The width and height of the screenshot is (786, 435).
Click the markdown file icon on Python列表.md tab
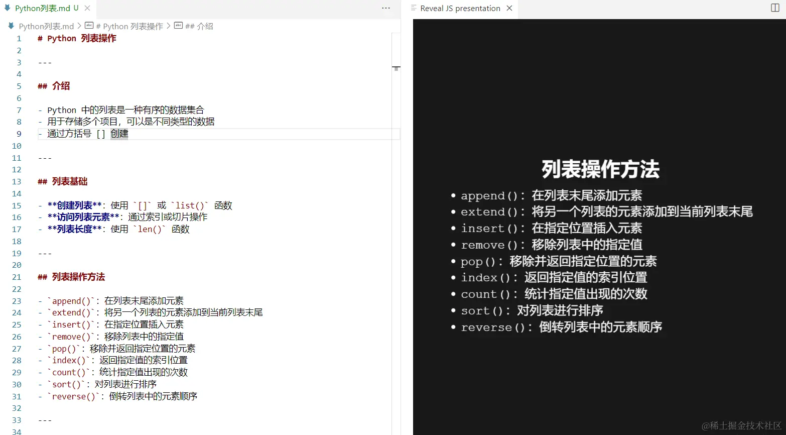[x=7, y=8]
